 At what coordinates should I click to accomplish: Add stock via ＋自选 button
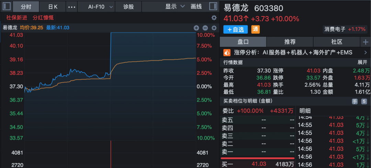click(x=235, y=29)
